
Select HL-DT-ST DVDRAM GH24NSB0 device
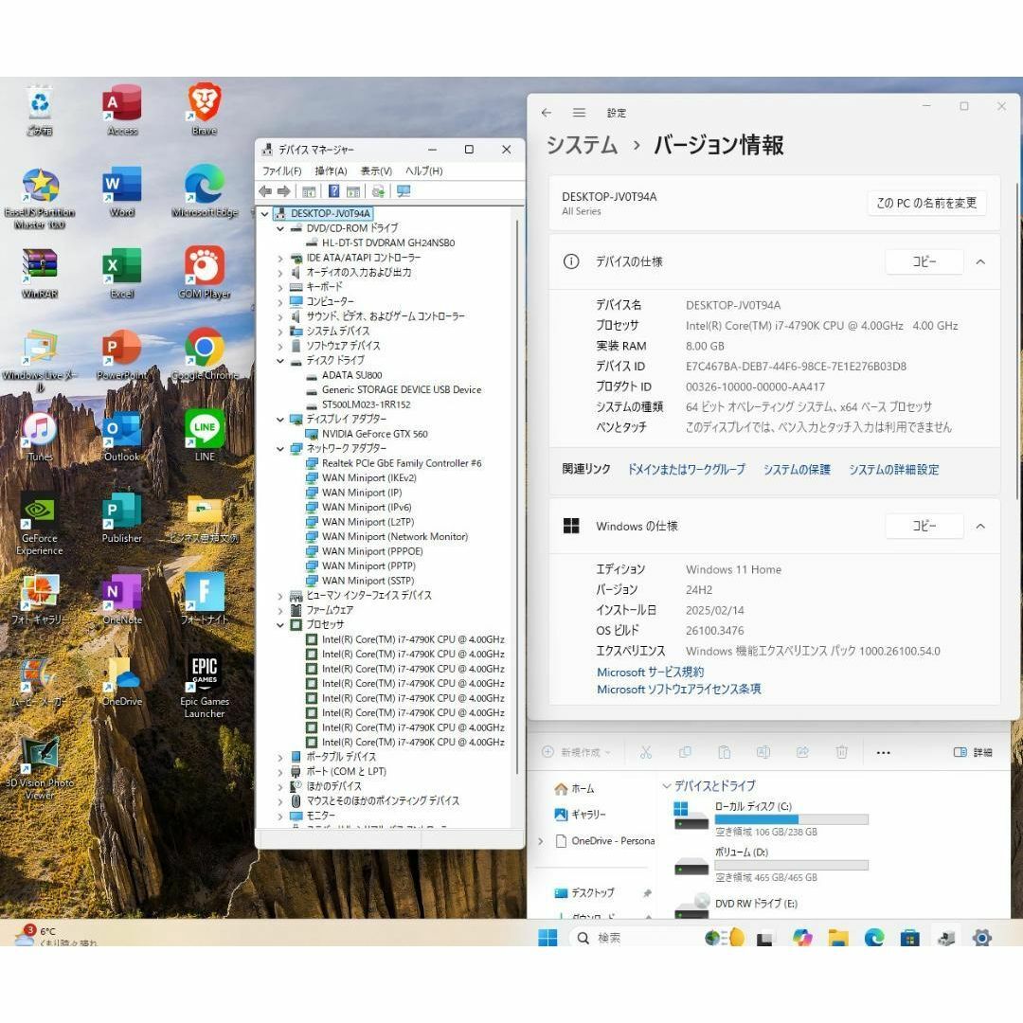point(388,242)
